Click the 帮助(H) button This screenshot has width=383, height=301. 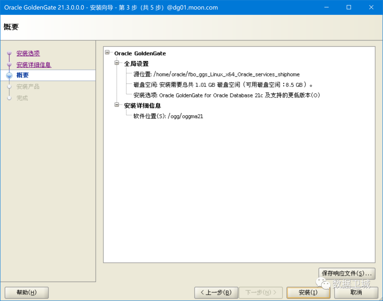click(27, 293)
